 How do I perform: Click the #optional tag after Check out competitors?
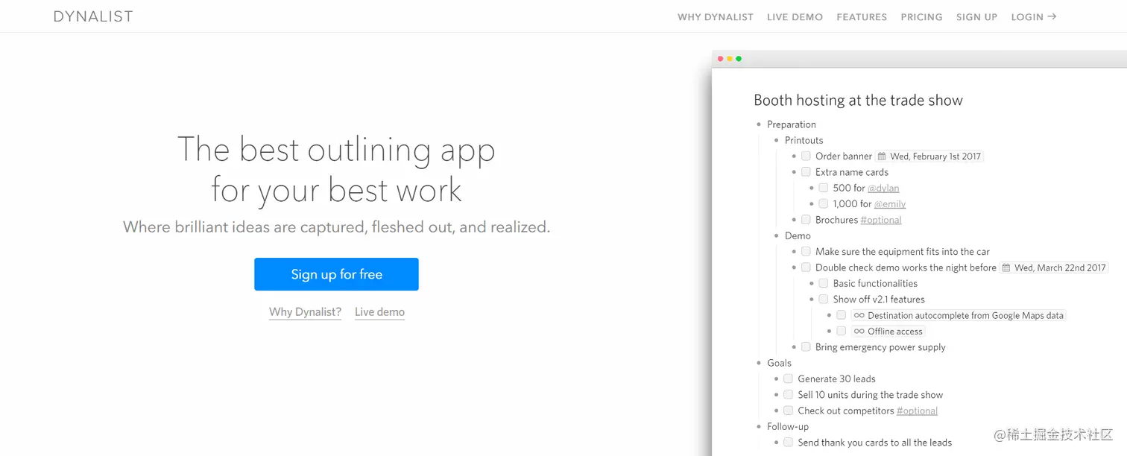918,411
